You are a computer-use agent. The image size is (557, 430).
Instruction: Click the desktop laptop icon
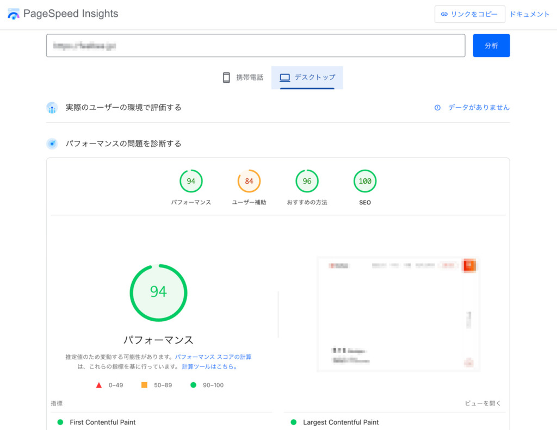(285, 77)
